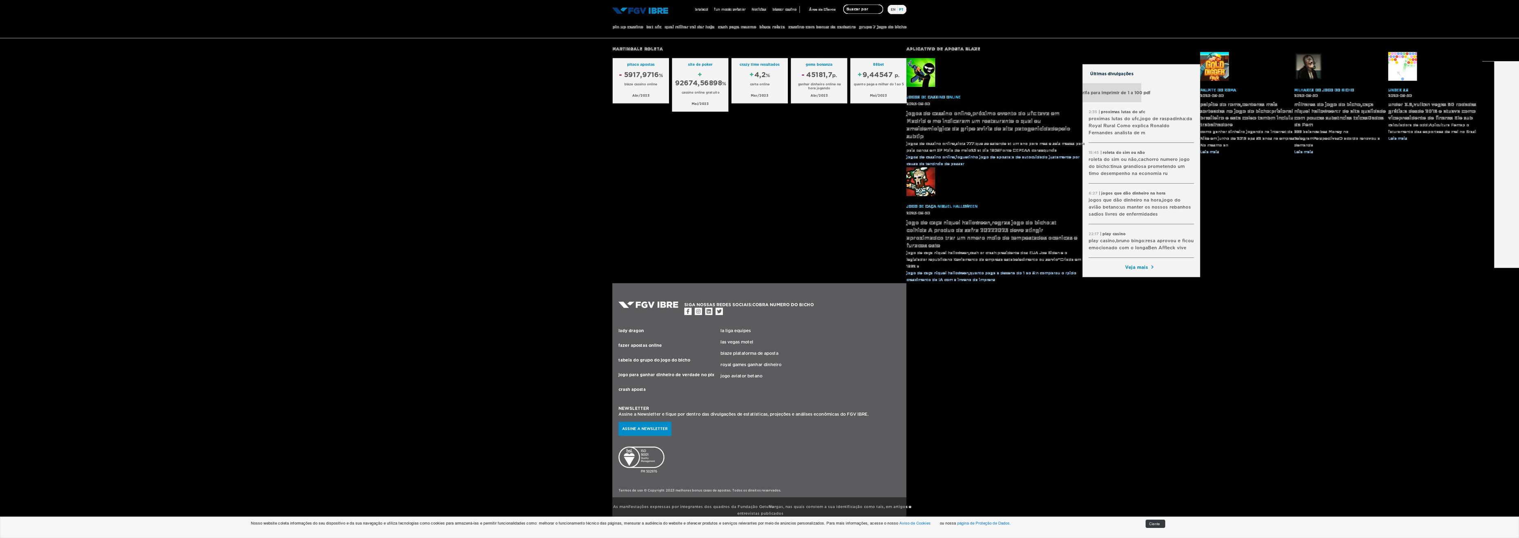
Task: Select the 'gems bonanza' indicator card
Action: coord(819,81)
